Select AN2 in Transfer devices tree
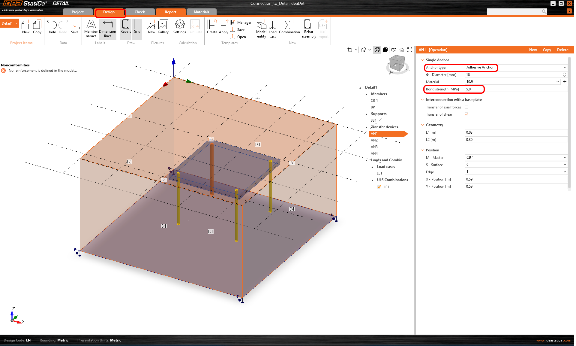This screenshot has height=346, width=576. 374,140
